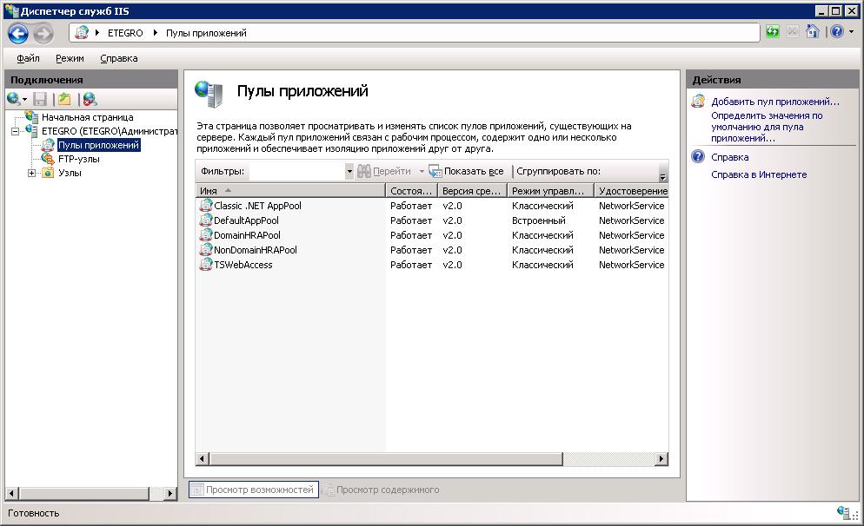Click Определить значения по умолчанию link
This screenshot has height=526, width=864.
tap(767, 127)
